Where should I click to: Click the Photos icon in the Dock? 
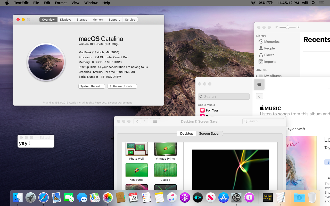click(x=108, y=198)
